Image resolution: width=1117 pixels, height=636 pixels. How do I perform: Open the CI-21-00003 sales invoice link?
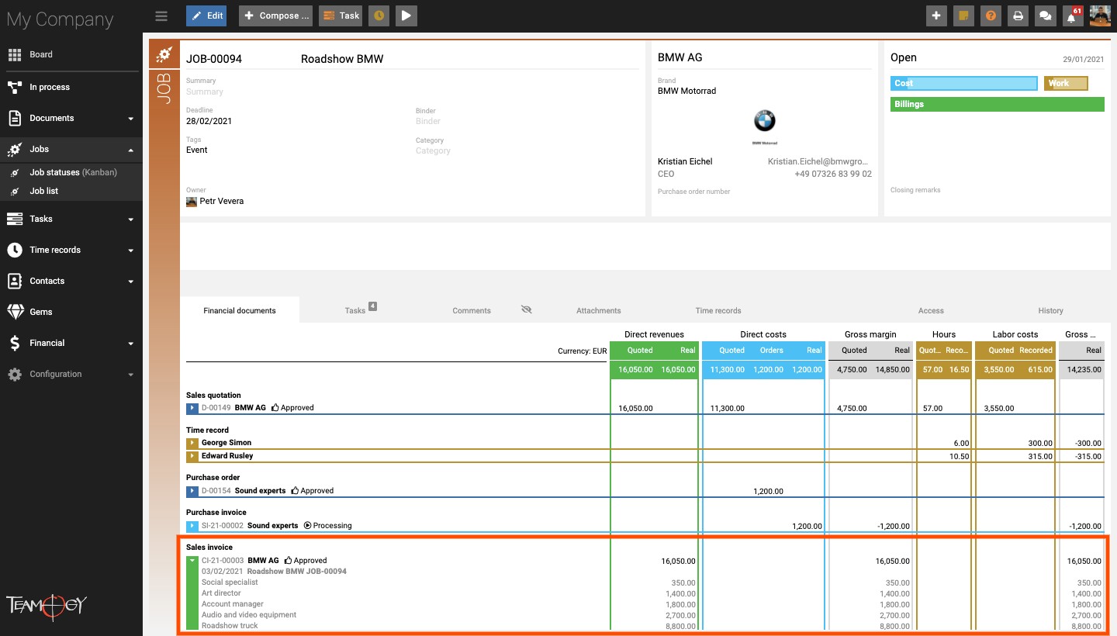tap(223, 561)
